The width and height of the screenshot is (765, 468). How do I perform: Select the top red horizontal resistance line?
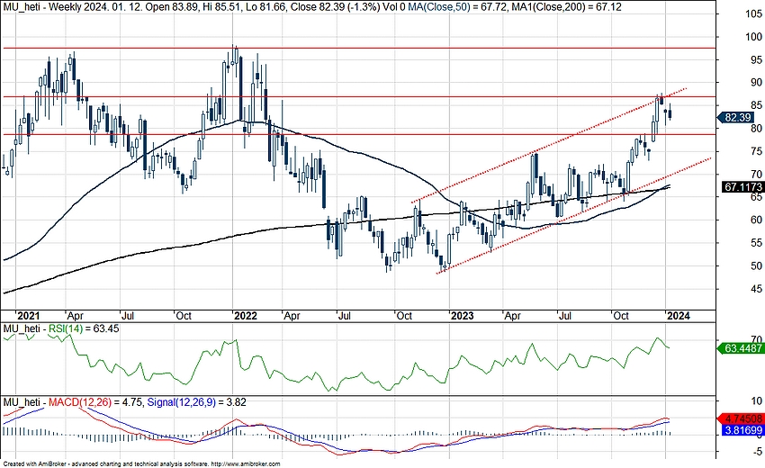tap(360, 47)
